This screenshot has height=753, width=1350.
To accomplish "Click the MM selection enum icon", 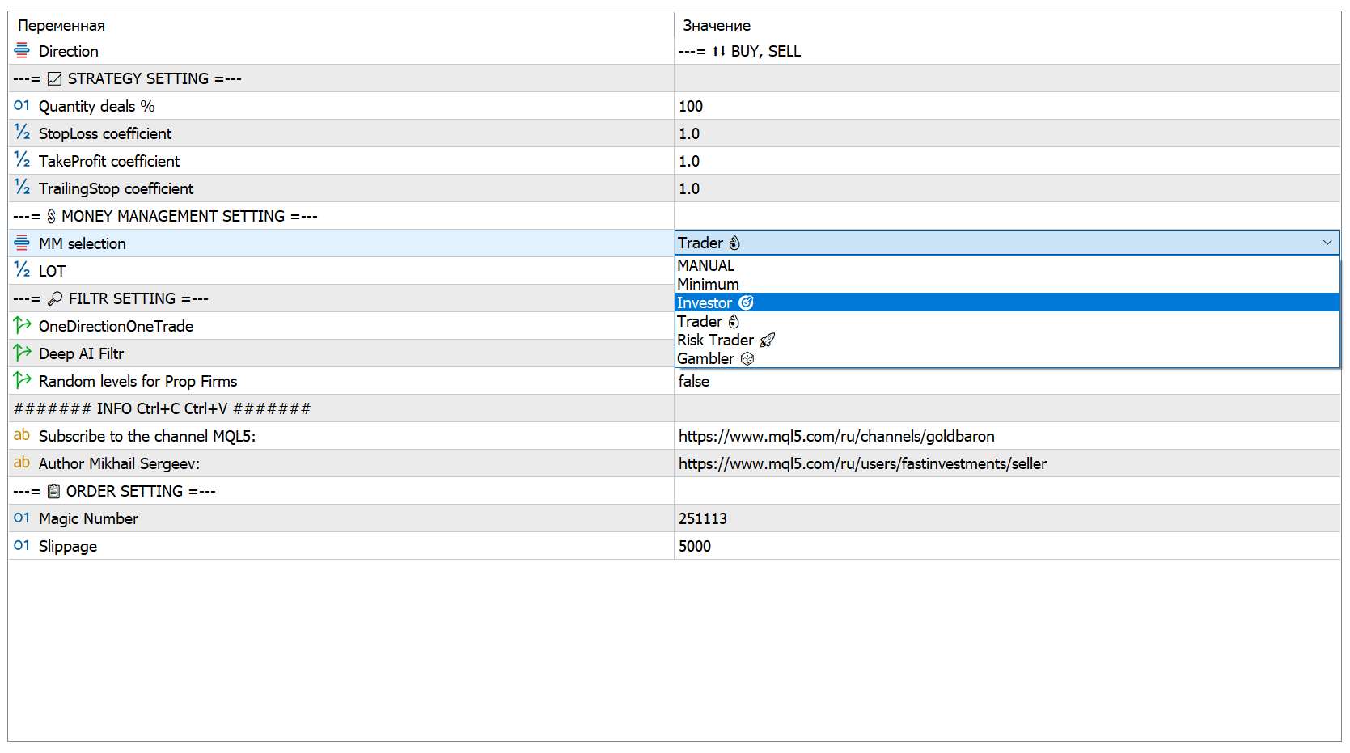I will point(22,243).
